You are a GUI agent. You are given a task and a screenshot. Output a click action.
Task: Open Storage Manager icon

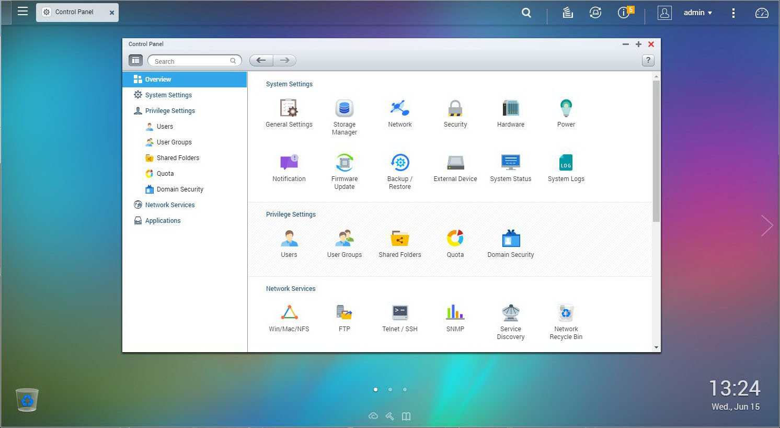coord(344,109)
